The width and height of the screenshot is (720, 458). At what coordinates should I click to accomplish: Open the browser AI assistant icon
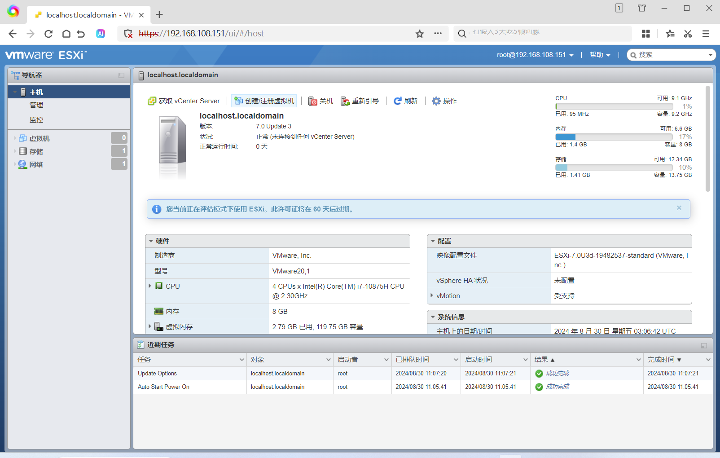click(101, 34)
